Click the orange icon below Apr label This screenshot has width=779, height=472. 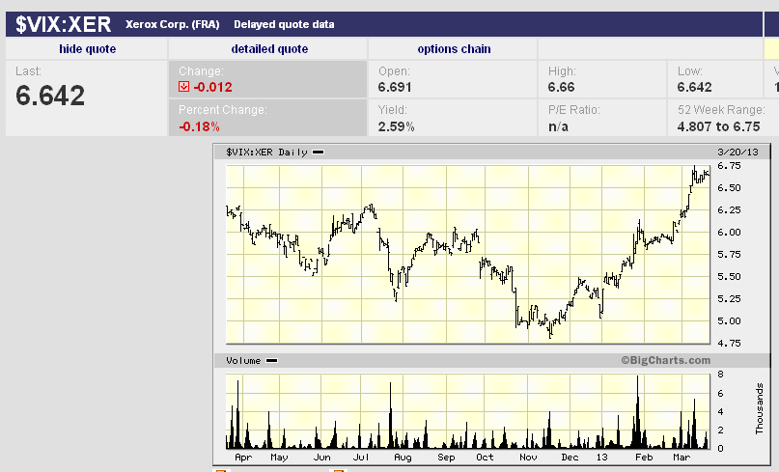(221, 470)
